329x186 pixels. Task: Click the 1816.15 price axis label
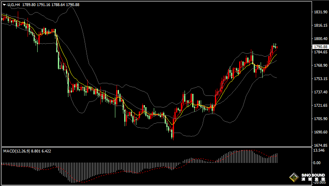pyautogui.click(x=321, y=25)
